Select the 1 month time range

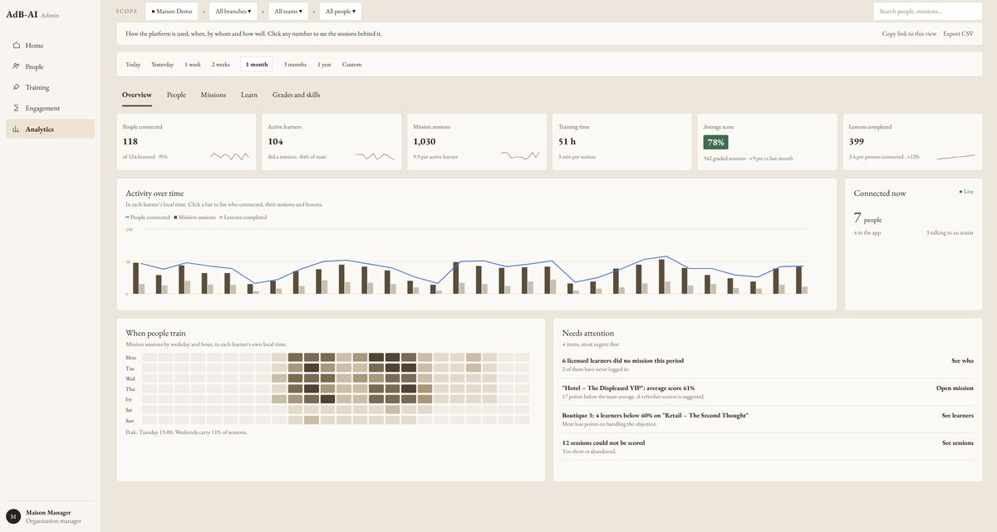(258, 64)
